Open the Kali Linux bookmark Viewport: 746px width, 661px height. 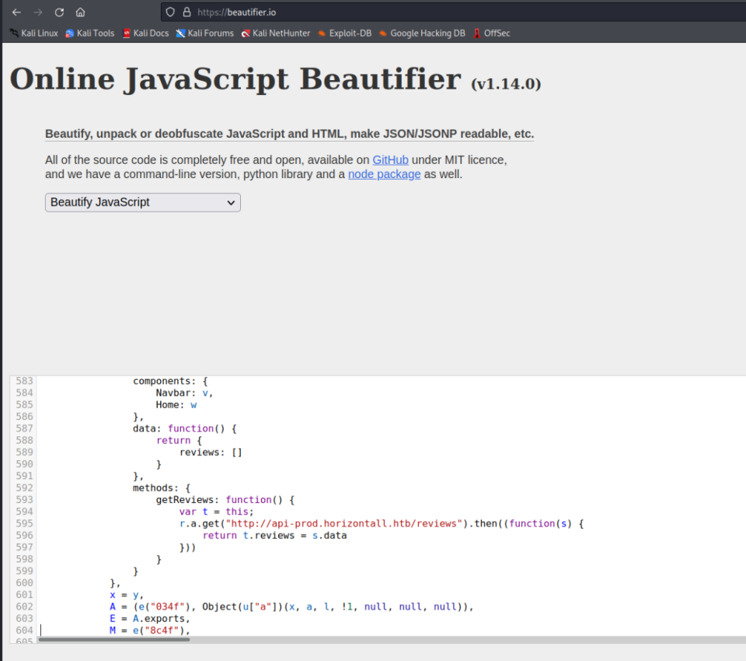[x=34, y=33]
